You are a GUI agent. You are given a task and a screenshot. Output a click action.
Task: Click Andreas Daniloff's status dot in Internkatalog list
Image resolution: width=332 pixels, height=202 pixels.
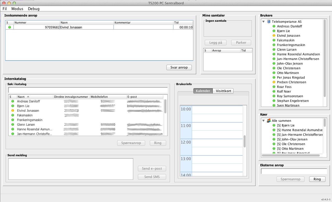(12, 101)
